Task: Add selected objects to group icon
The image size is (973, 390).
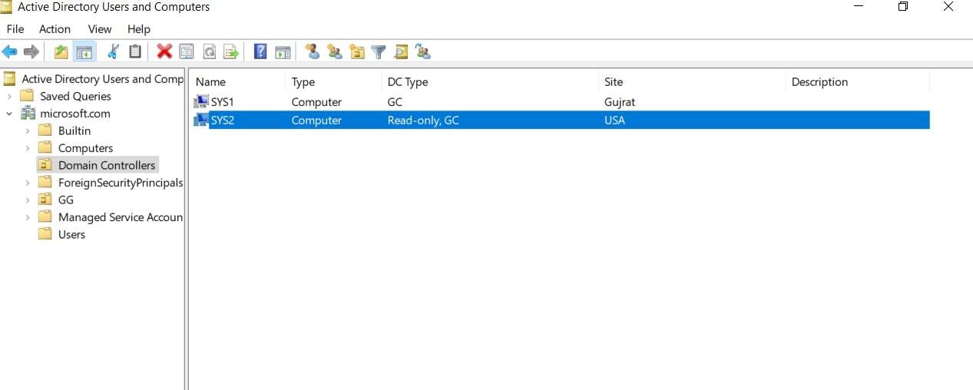Action: coord(423,52)
